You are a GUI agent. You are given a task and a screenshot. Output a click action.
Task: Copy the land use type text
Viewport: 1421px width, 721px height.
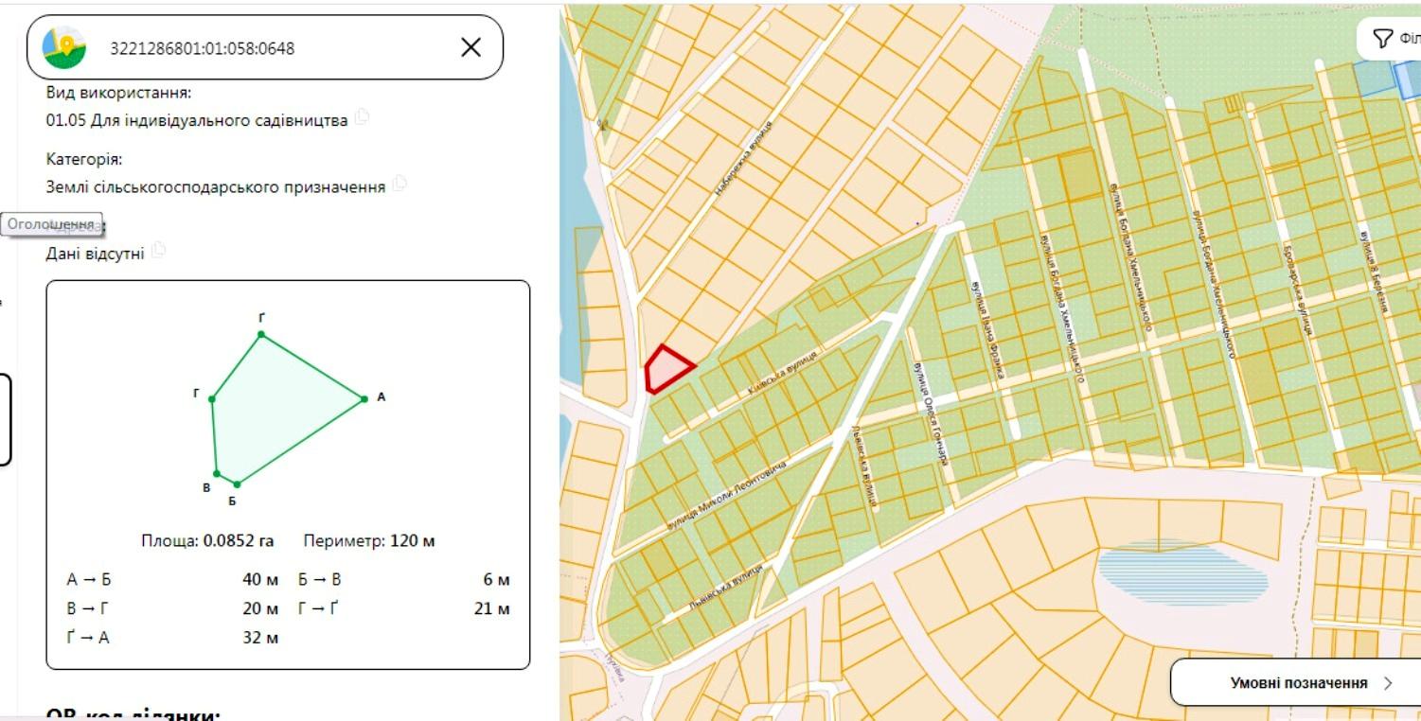click(363, 118)
